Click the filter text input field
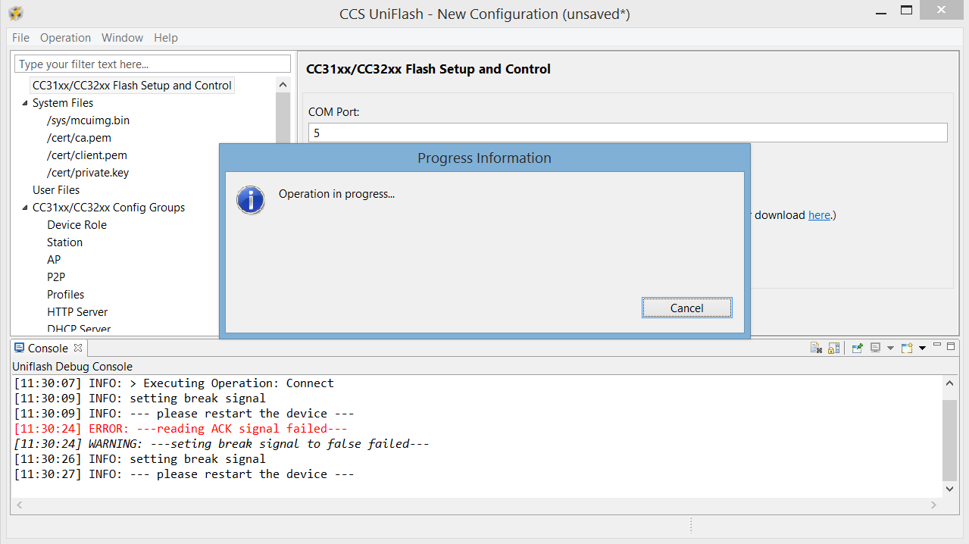Image resolution: width=969 pixels, height=544 pixels. (x=153, y=64)
